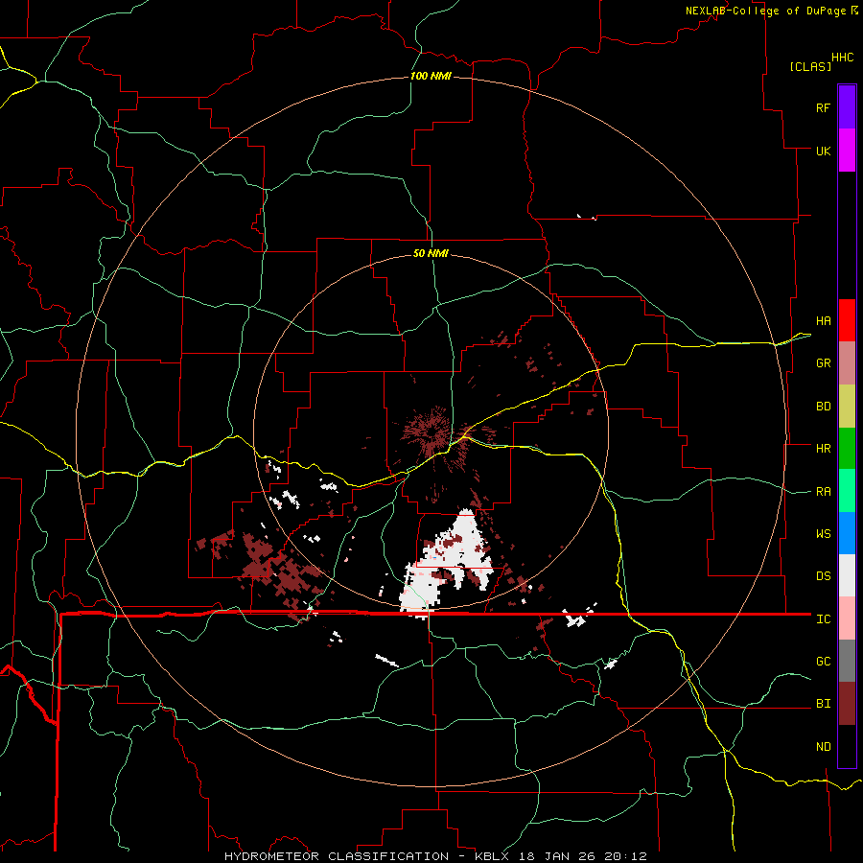Click the HYDROMETEOR CLASSIFICATION title text
This screenshot has width=863, height=863.
[x=337, y=856]
